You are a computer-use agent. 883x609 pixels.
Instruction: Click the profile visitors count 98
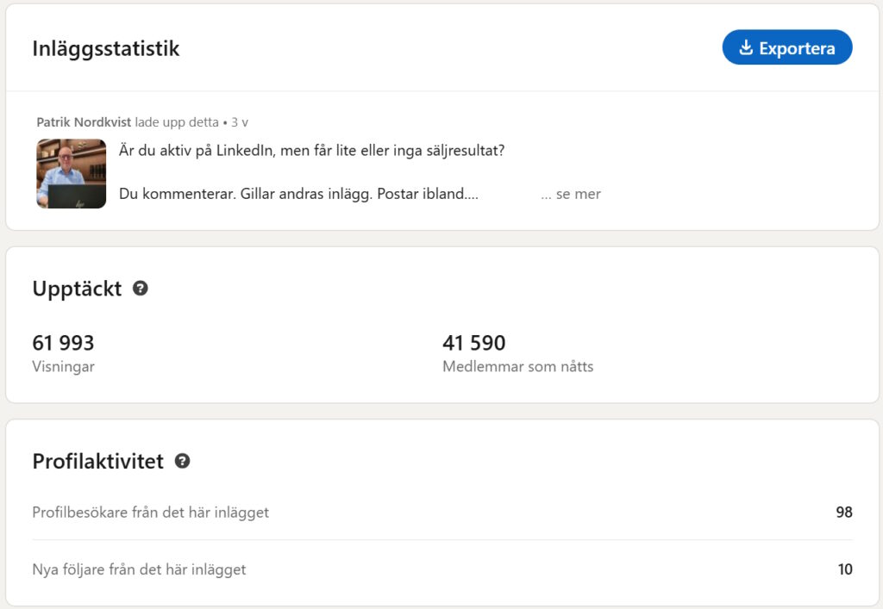coord(843,513)
